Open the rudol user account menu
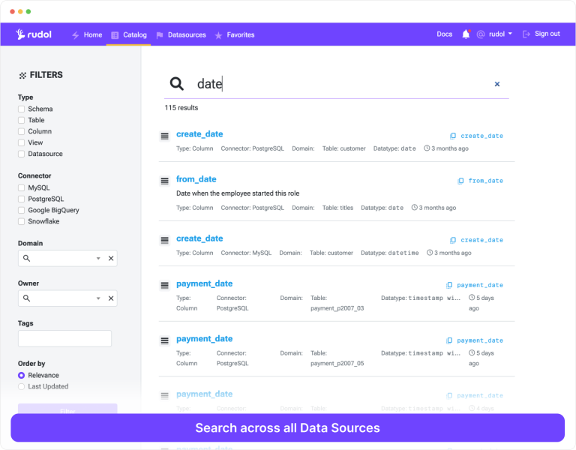The height and width of the screenshot is (450, 576). tap(495, 34)
